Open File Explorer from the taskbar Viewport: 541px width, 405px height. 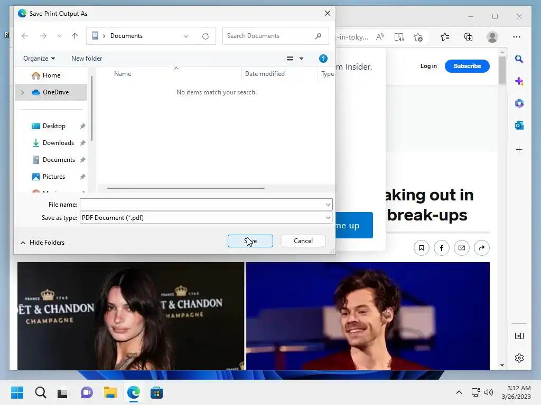[x=110, y=392]
